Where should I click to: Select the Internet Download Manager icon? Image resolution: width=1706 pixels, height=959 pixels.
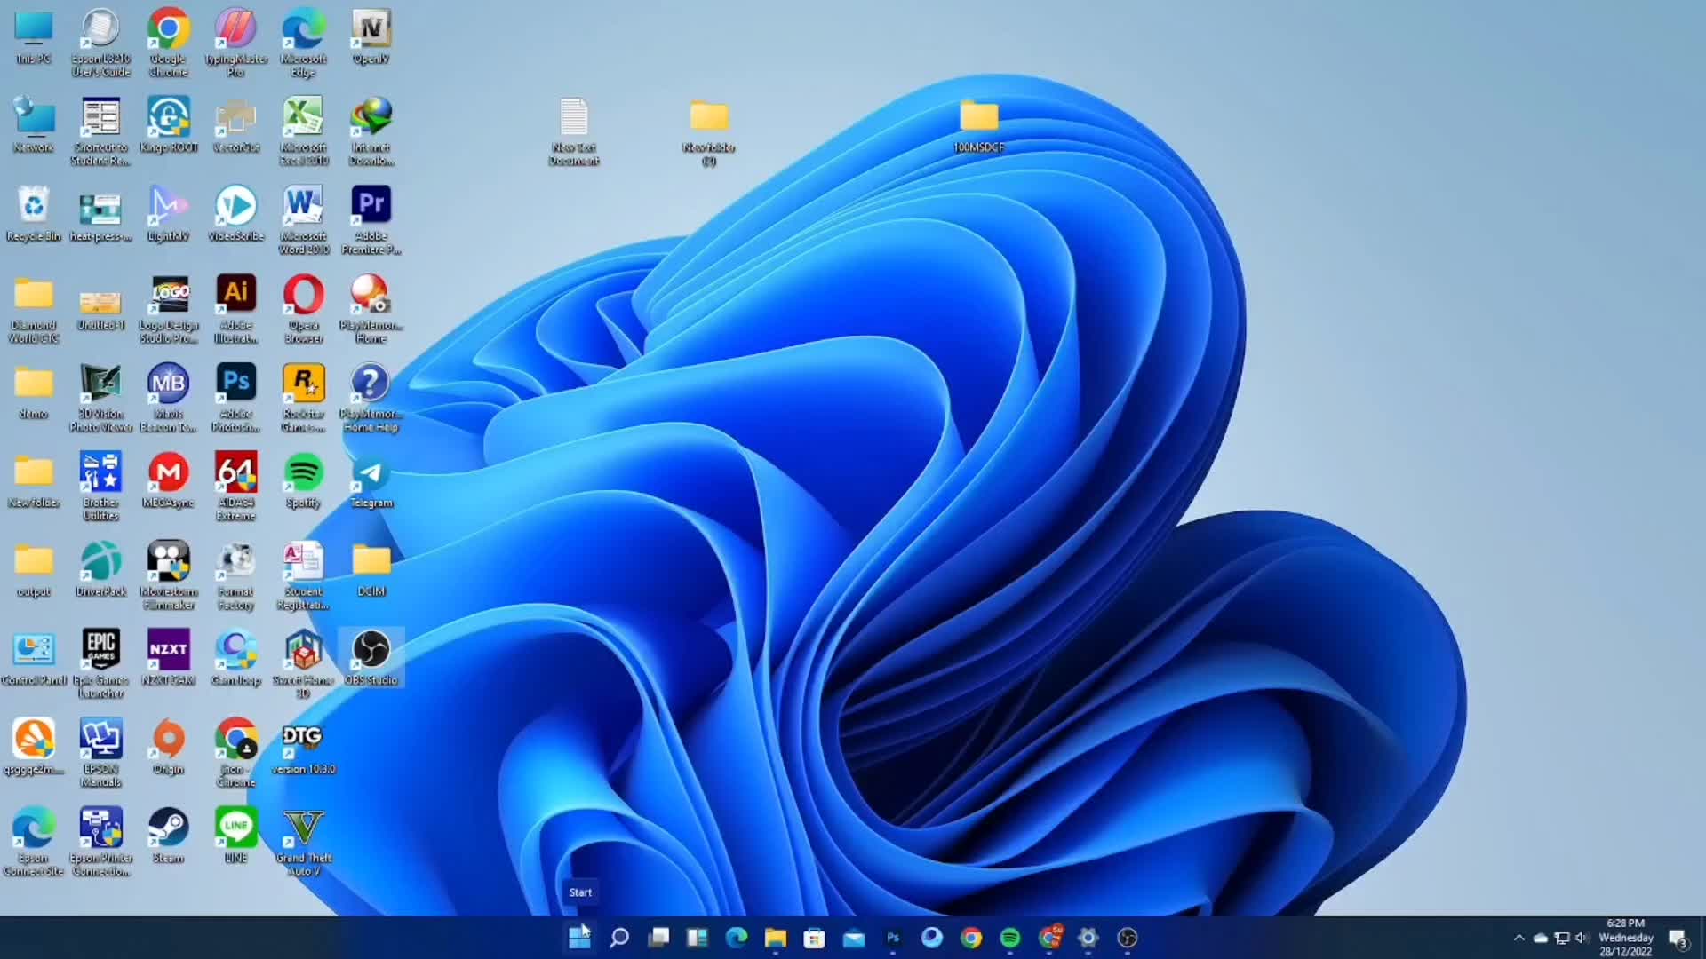coord(371,131)
